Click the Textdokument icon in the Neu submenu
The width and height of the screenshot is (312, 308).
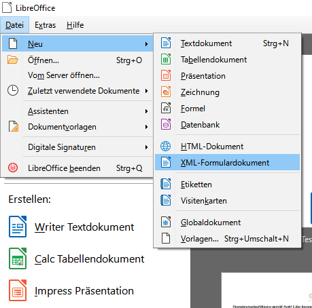coord(166,43)
